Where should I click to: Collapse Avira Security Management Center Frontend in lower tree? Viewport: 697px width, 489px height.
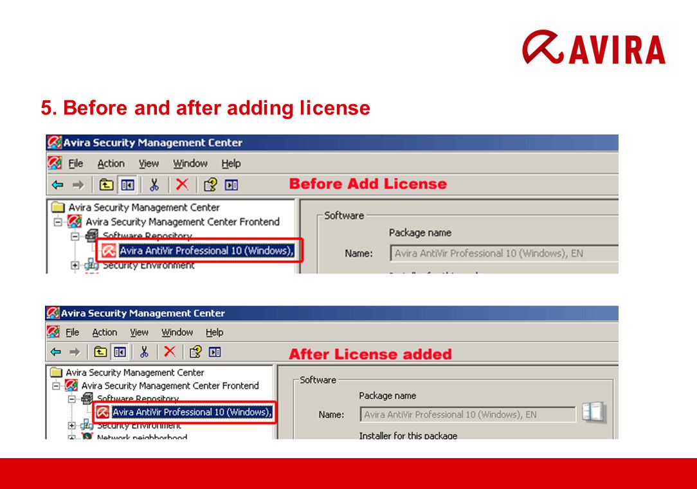click(x=56, y=386)
